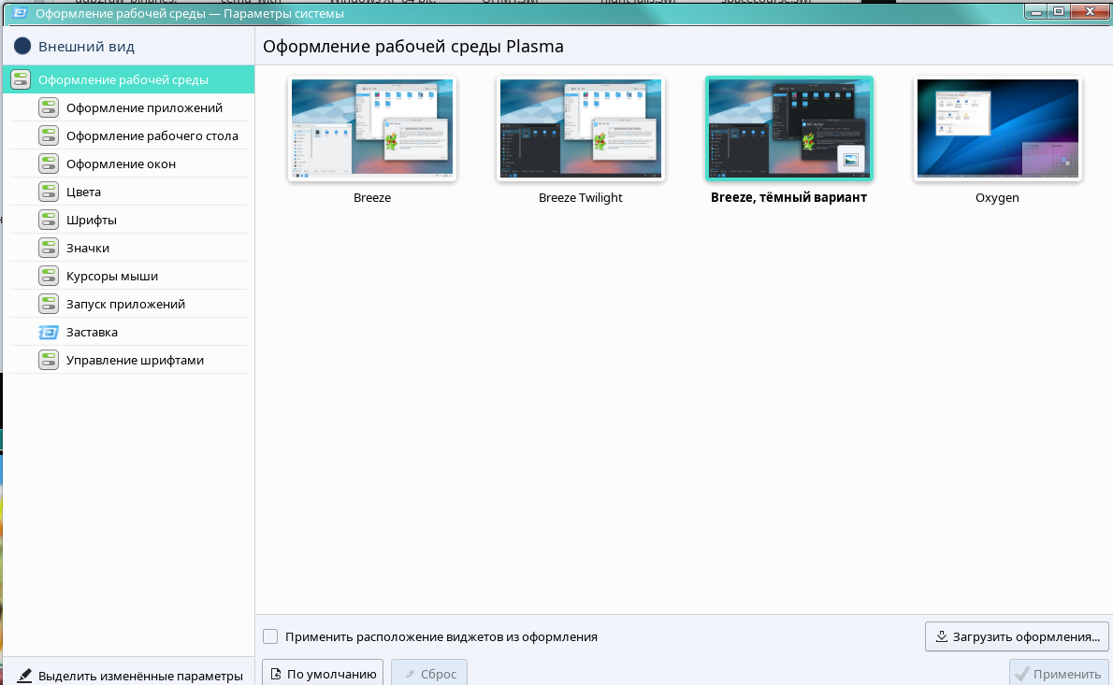This screenshot has height=685, width=1113.
Task: Click the preview icon on the dark Breeze thumbnail
Action: tap(851, 160)
